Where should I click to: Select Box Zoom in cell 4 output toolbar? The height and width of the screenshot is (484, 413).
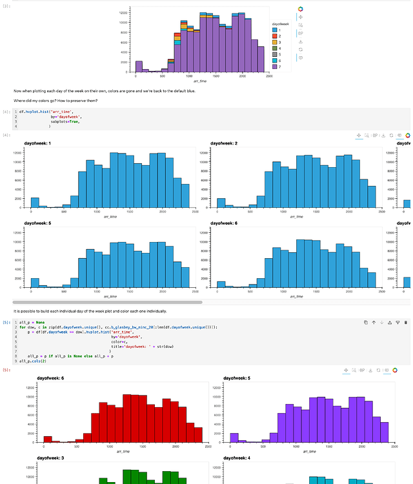point(367,136)
